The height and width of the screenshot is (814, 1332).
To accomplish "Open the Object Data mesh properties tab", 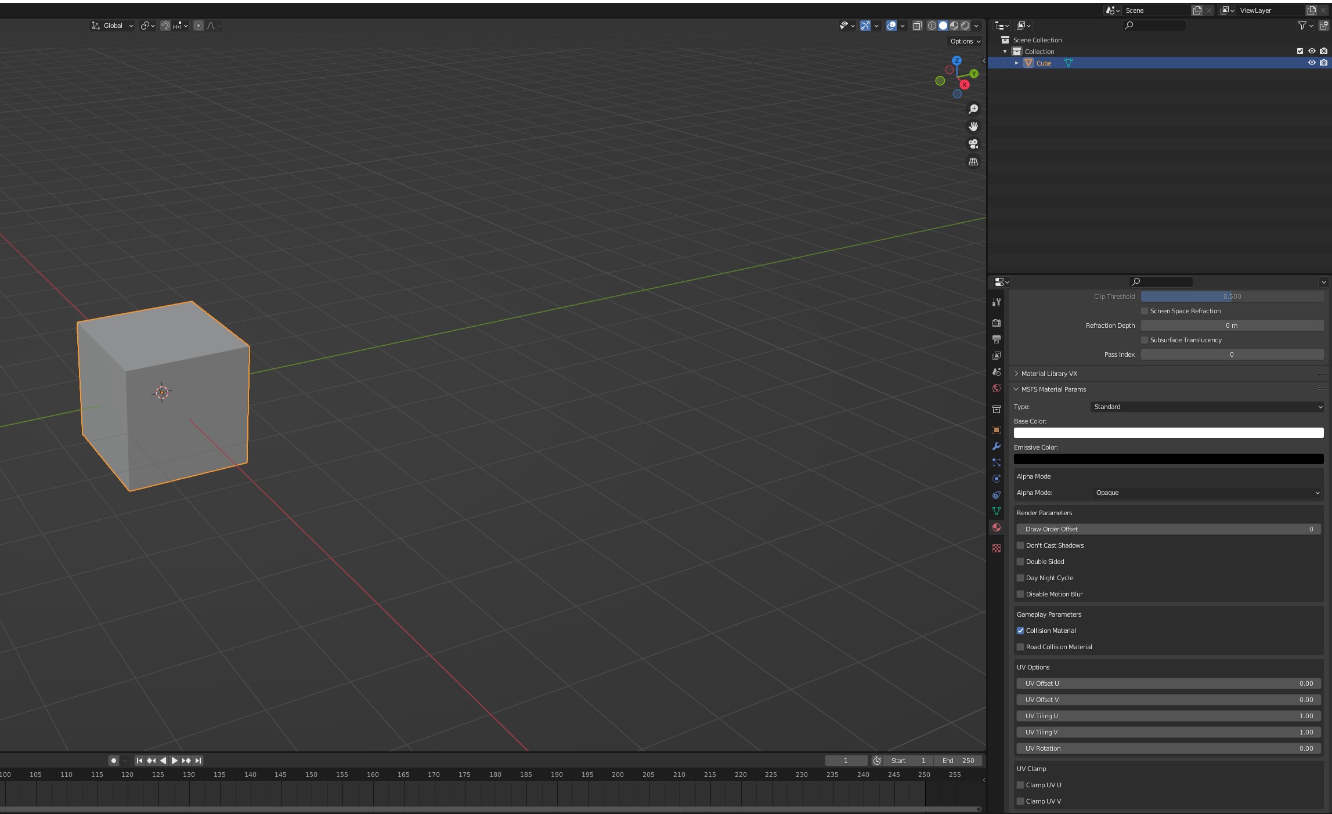I will 997,511.
